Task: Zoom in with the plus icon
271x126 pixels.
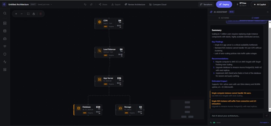Action: click(x=16, y=14)
